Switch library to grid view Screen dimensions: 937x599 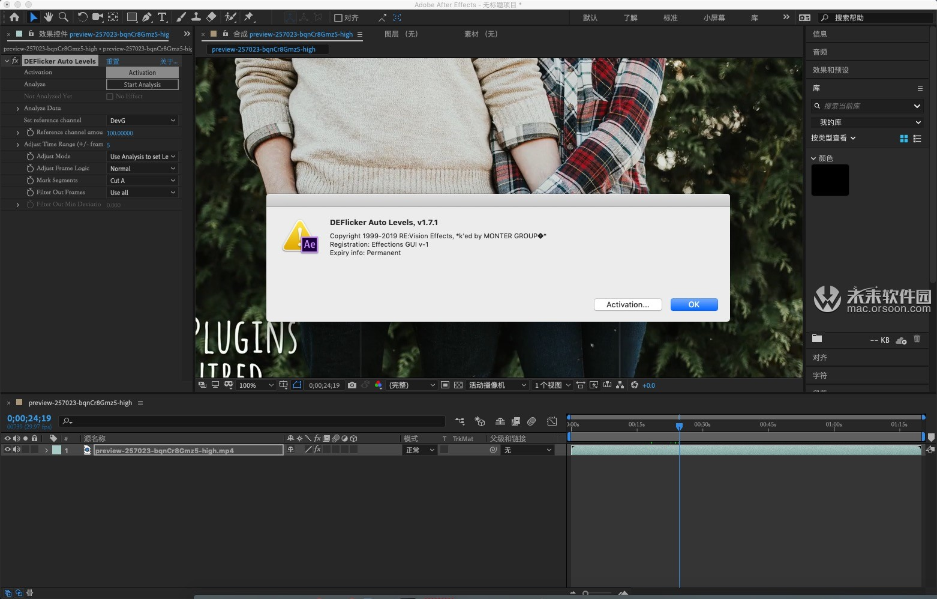904,139
